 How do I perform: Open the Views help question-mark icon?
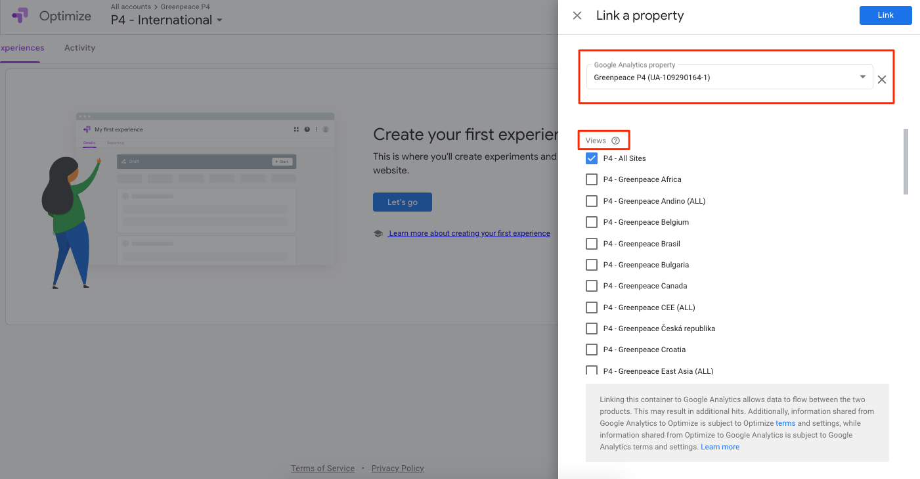[x=615, y=141]
